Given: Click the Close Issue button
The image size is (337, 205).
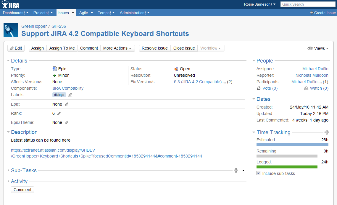Looking at the screenshot, I should (184, 48).
